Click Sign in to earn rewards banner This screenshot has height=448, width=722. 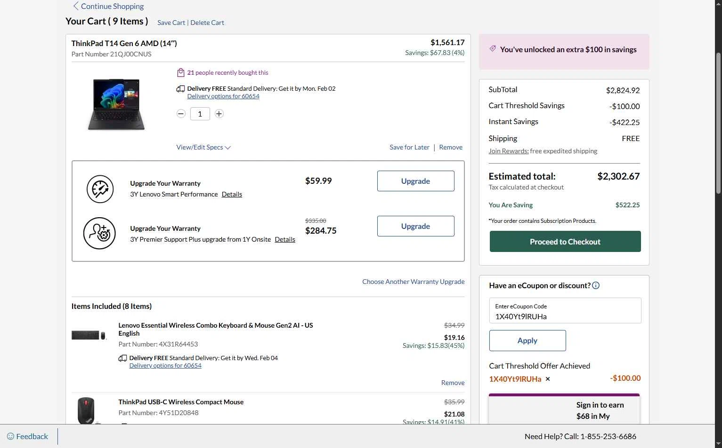[564, 409]
